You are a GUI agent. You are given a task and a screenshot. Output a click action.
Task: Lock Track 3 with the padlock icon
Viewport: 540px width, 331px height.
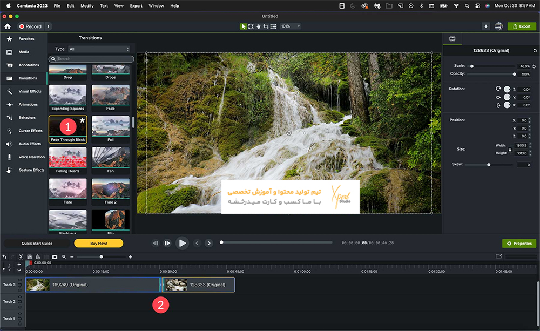pyautogui.click(x=19, y=290)
